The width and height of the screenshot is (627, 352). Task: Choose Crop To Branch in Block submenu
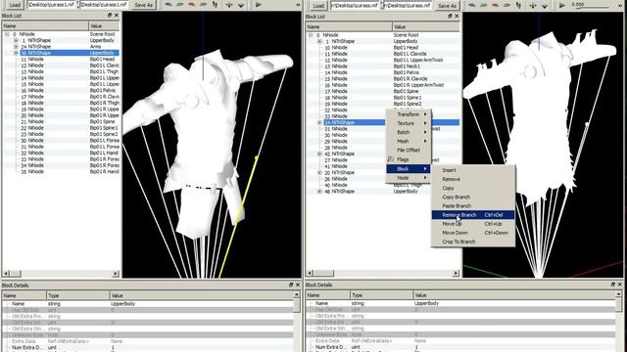coord(473,242)
